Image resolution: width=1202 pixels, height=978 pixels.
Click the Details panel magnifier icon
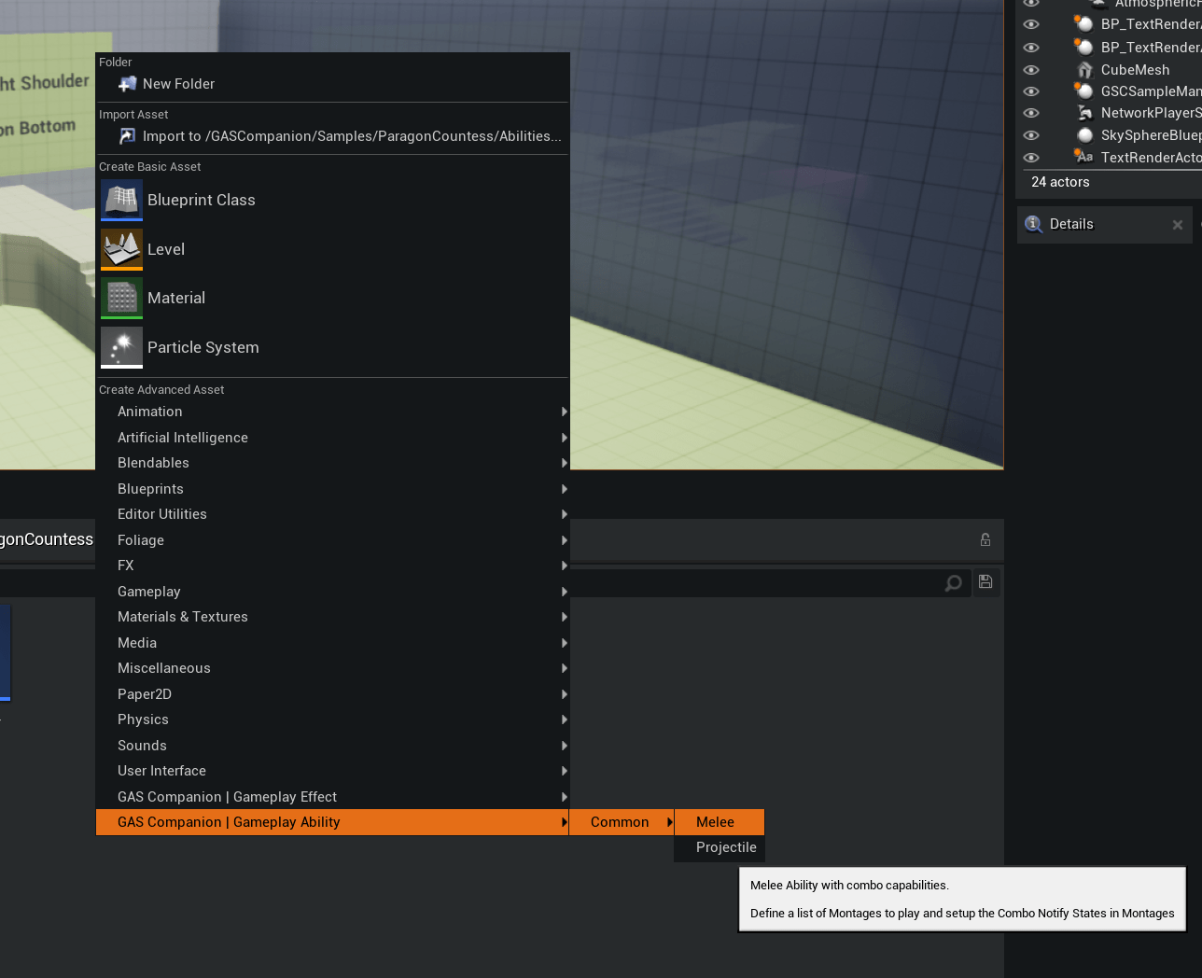[1033, 224]
